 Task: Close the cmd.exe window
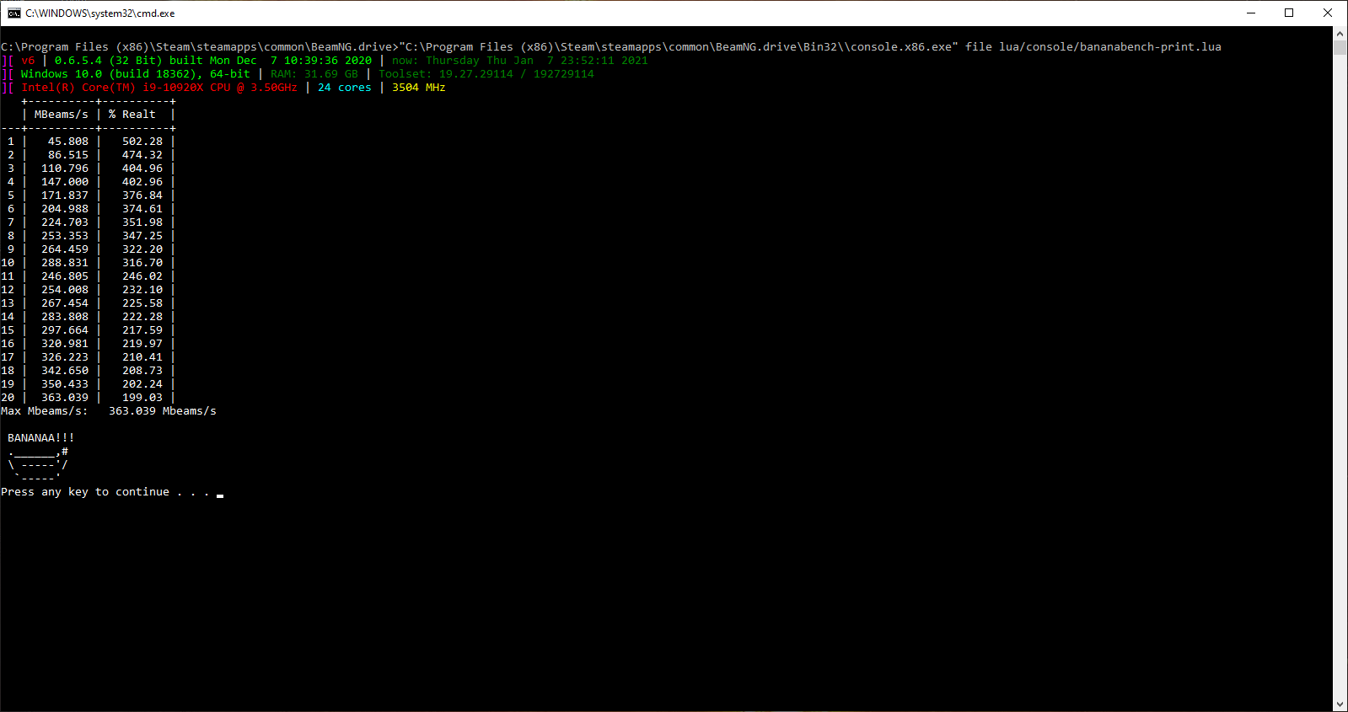point(1328,13)
